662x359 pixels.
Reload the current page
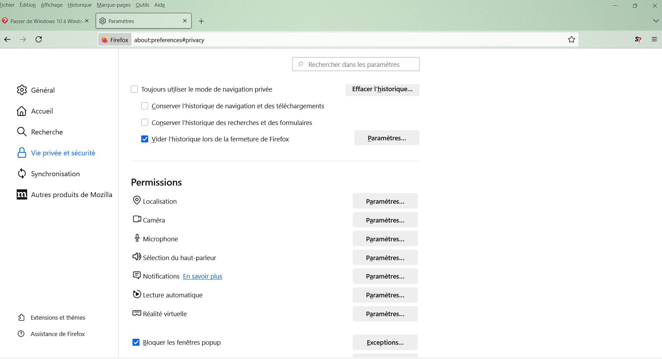(x=39, y=39)
